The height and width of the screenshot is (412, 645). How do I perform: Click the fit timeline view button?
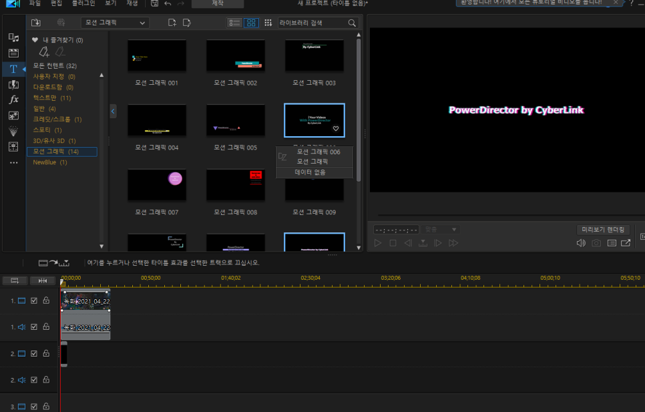pos(42,281)
